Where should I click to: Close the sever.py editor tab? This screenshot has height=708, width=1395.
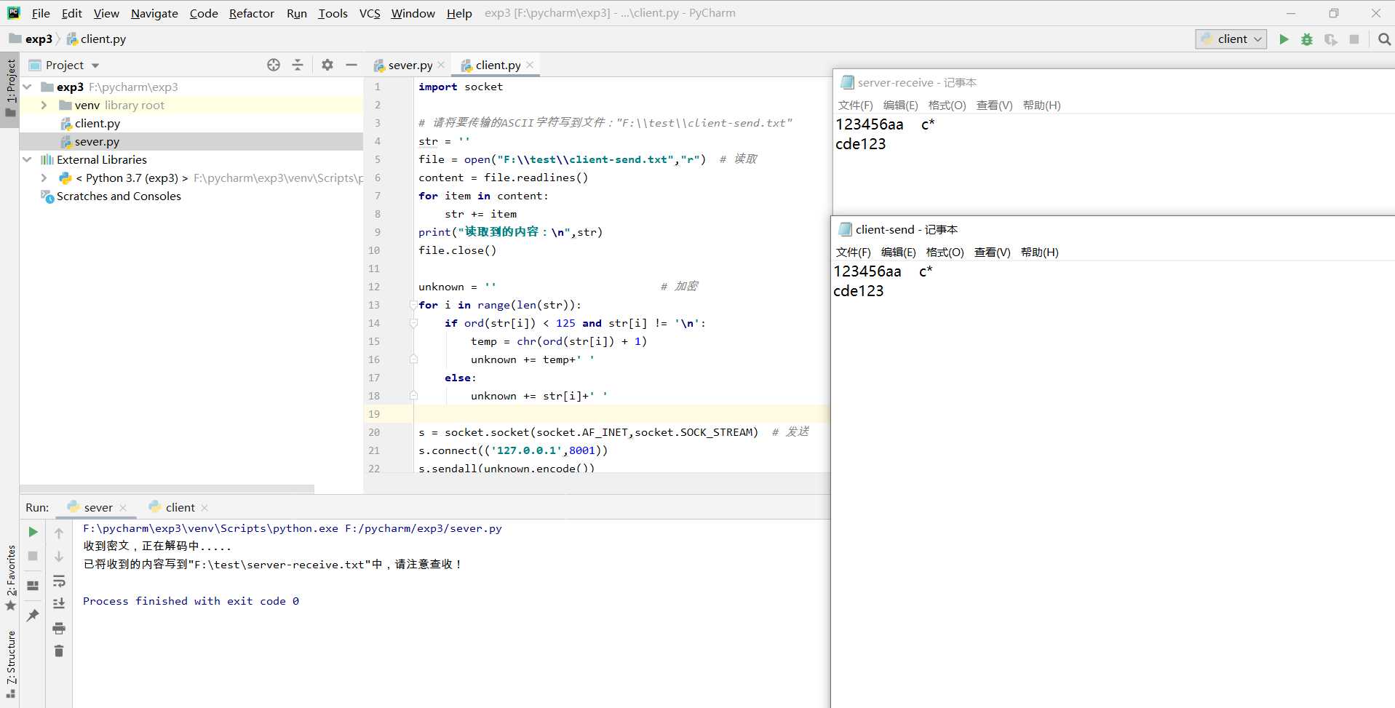(441, 65)
